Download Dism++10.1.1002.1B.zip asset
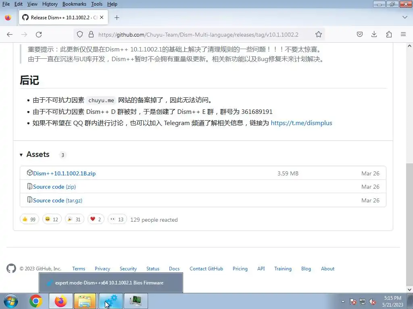 coord(64,173)
